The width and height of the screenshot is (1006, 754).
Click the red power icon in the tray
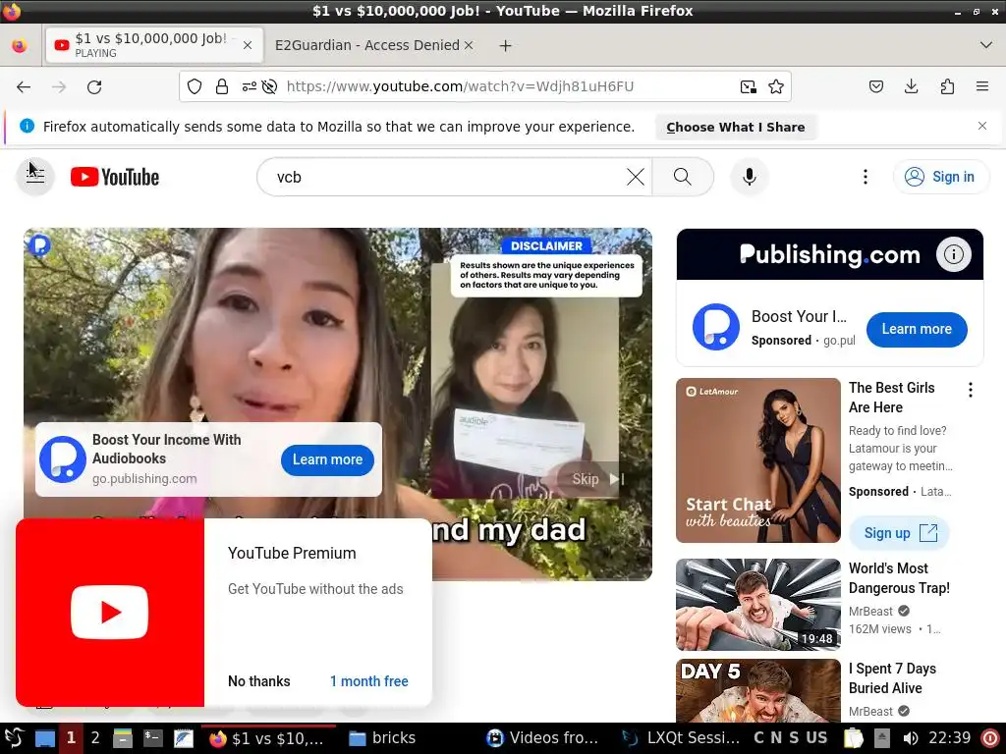pos(990,738)
